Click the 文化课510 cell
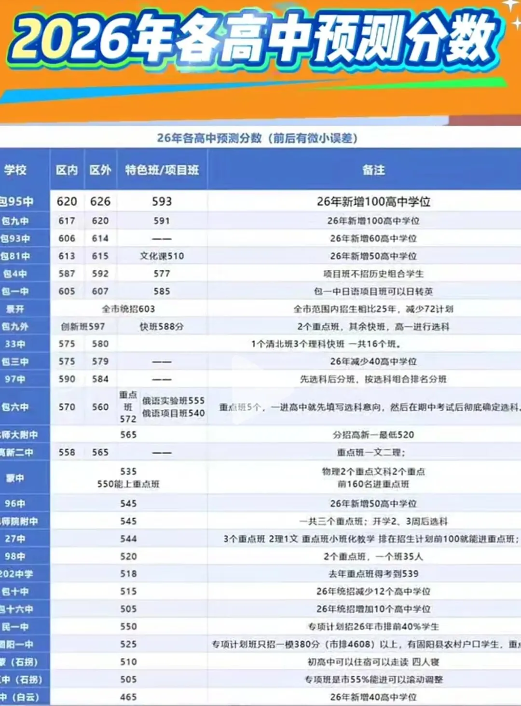The width and height of the screenshot is (521, 706). coord(162,256)
